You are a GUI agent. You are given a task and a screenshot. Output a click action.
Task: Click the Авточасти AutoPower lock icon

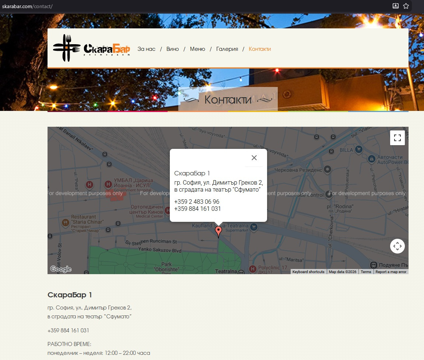372,159
